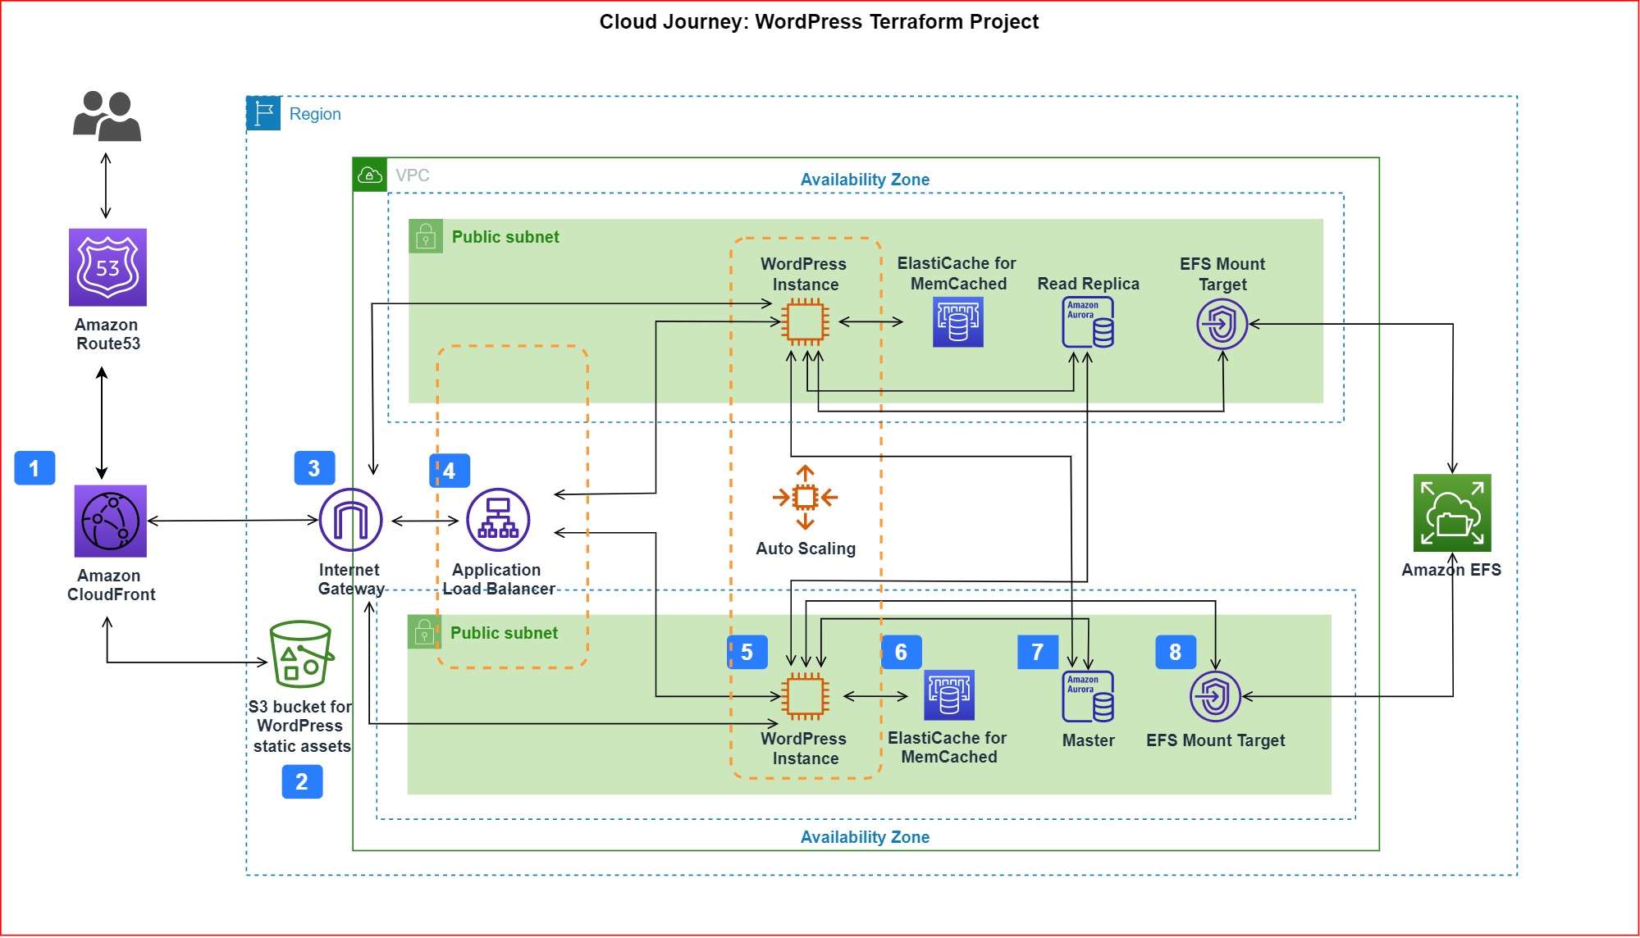Select the Application Load Balancer icon
This screenshot has height=938, width=1640.
[498, 520]
